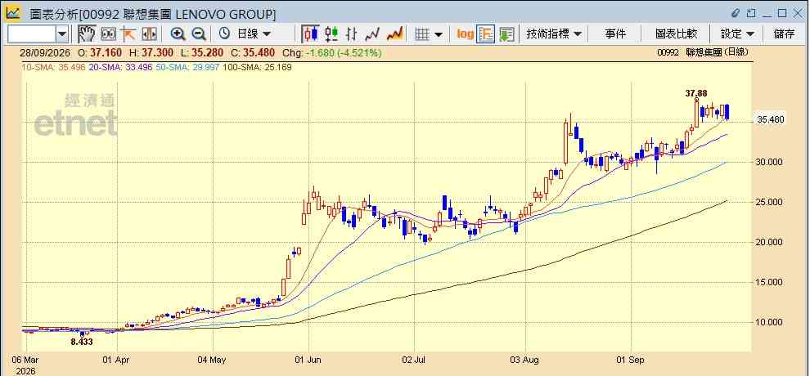Click the 100-SMA: 25.169 legend label
Viewport: 810px width, 376px height.
(x=257, y=66)
